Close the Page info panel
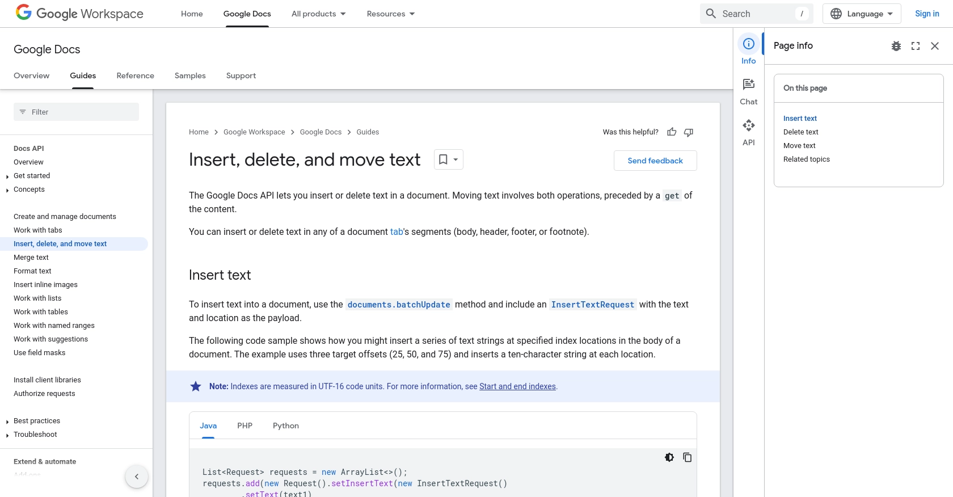This screenshot has width=953, height=497. 935,46
